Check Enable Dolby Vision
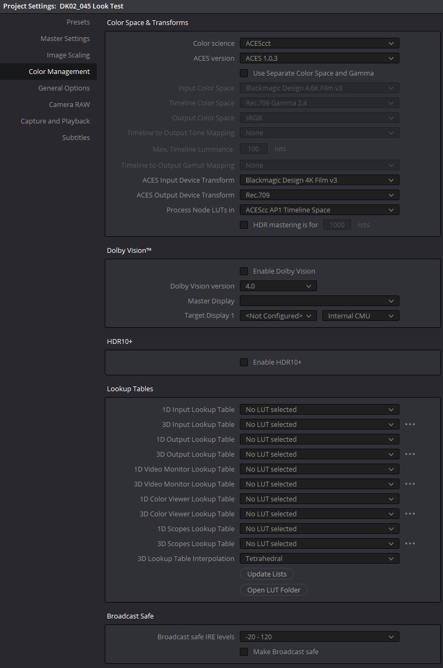 [x=244, y=271]
